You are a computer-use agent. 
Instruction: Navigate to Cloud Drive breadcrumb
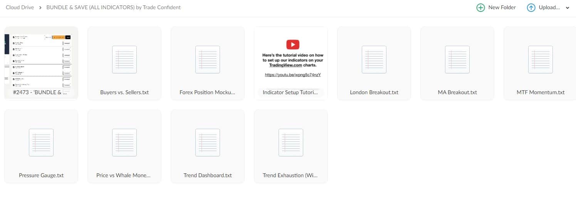pos(20,7)
